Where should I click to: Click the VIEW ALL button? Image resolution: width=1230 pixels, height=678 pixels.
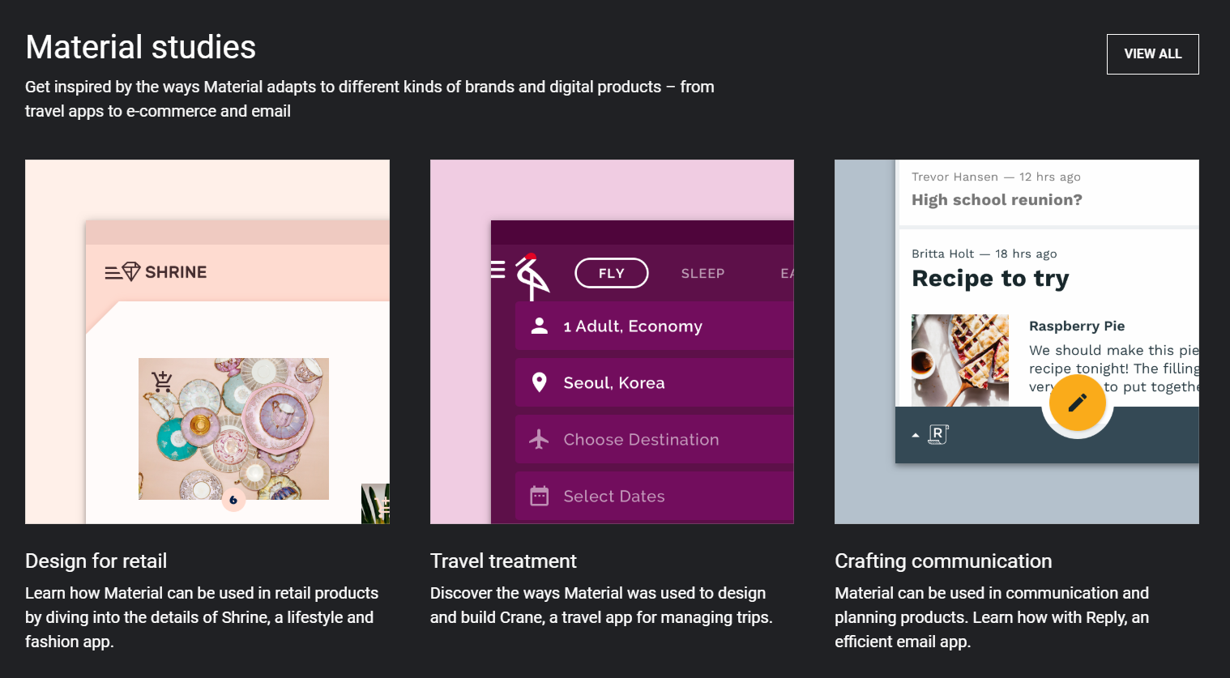(1152, 53)
